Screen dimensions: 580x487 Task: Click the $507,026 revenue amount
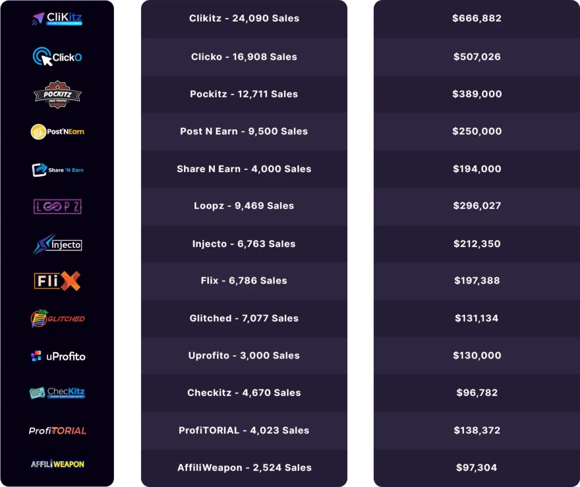(x=477, y=57)
